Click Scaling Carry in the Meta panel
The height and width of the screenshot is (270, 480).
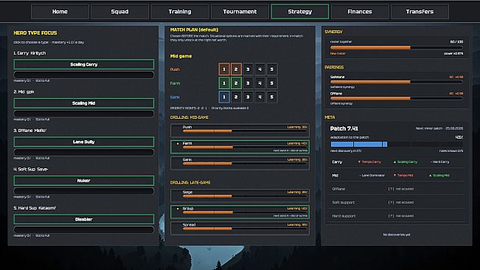(406, 162)
